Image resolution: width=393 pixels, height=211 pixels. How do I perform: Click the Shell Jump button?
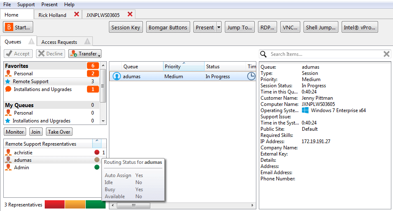coord(321,28)
